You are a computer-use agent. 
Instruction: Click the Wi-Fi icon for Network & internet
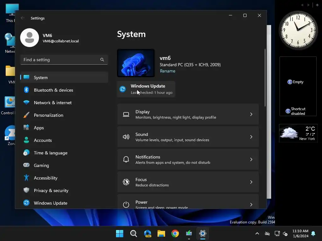[26, 102]
